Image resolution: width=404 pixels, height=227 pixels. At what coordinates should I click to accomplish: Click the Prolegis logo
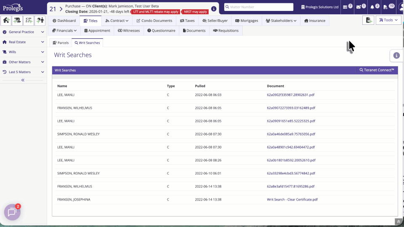pos(13,8)
